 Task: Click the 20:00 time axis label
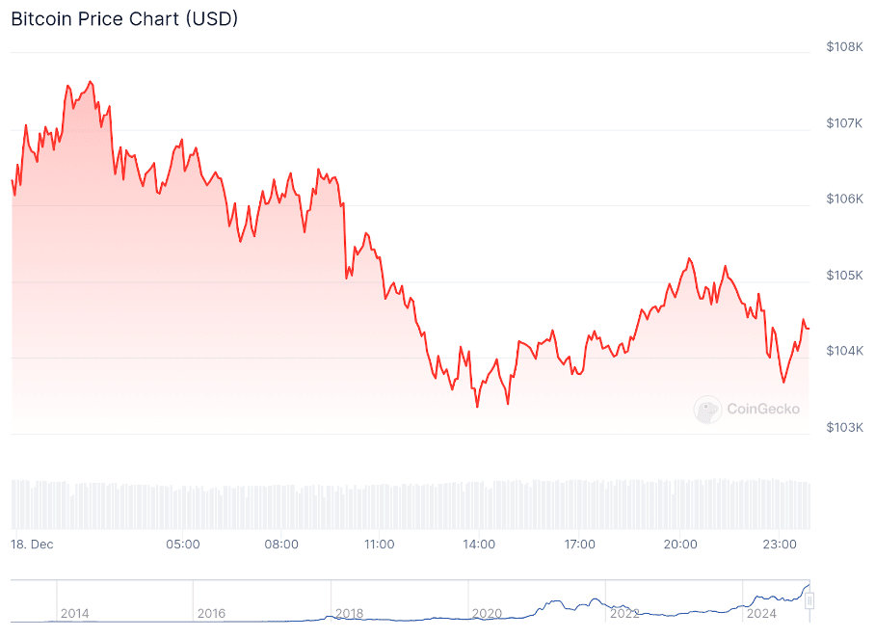pos(680,545)
